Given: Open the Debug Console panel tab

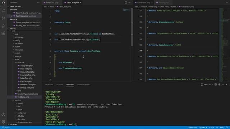Looking at the screenshot, I should click(x=84, y=85).
